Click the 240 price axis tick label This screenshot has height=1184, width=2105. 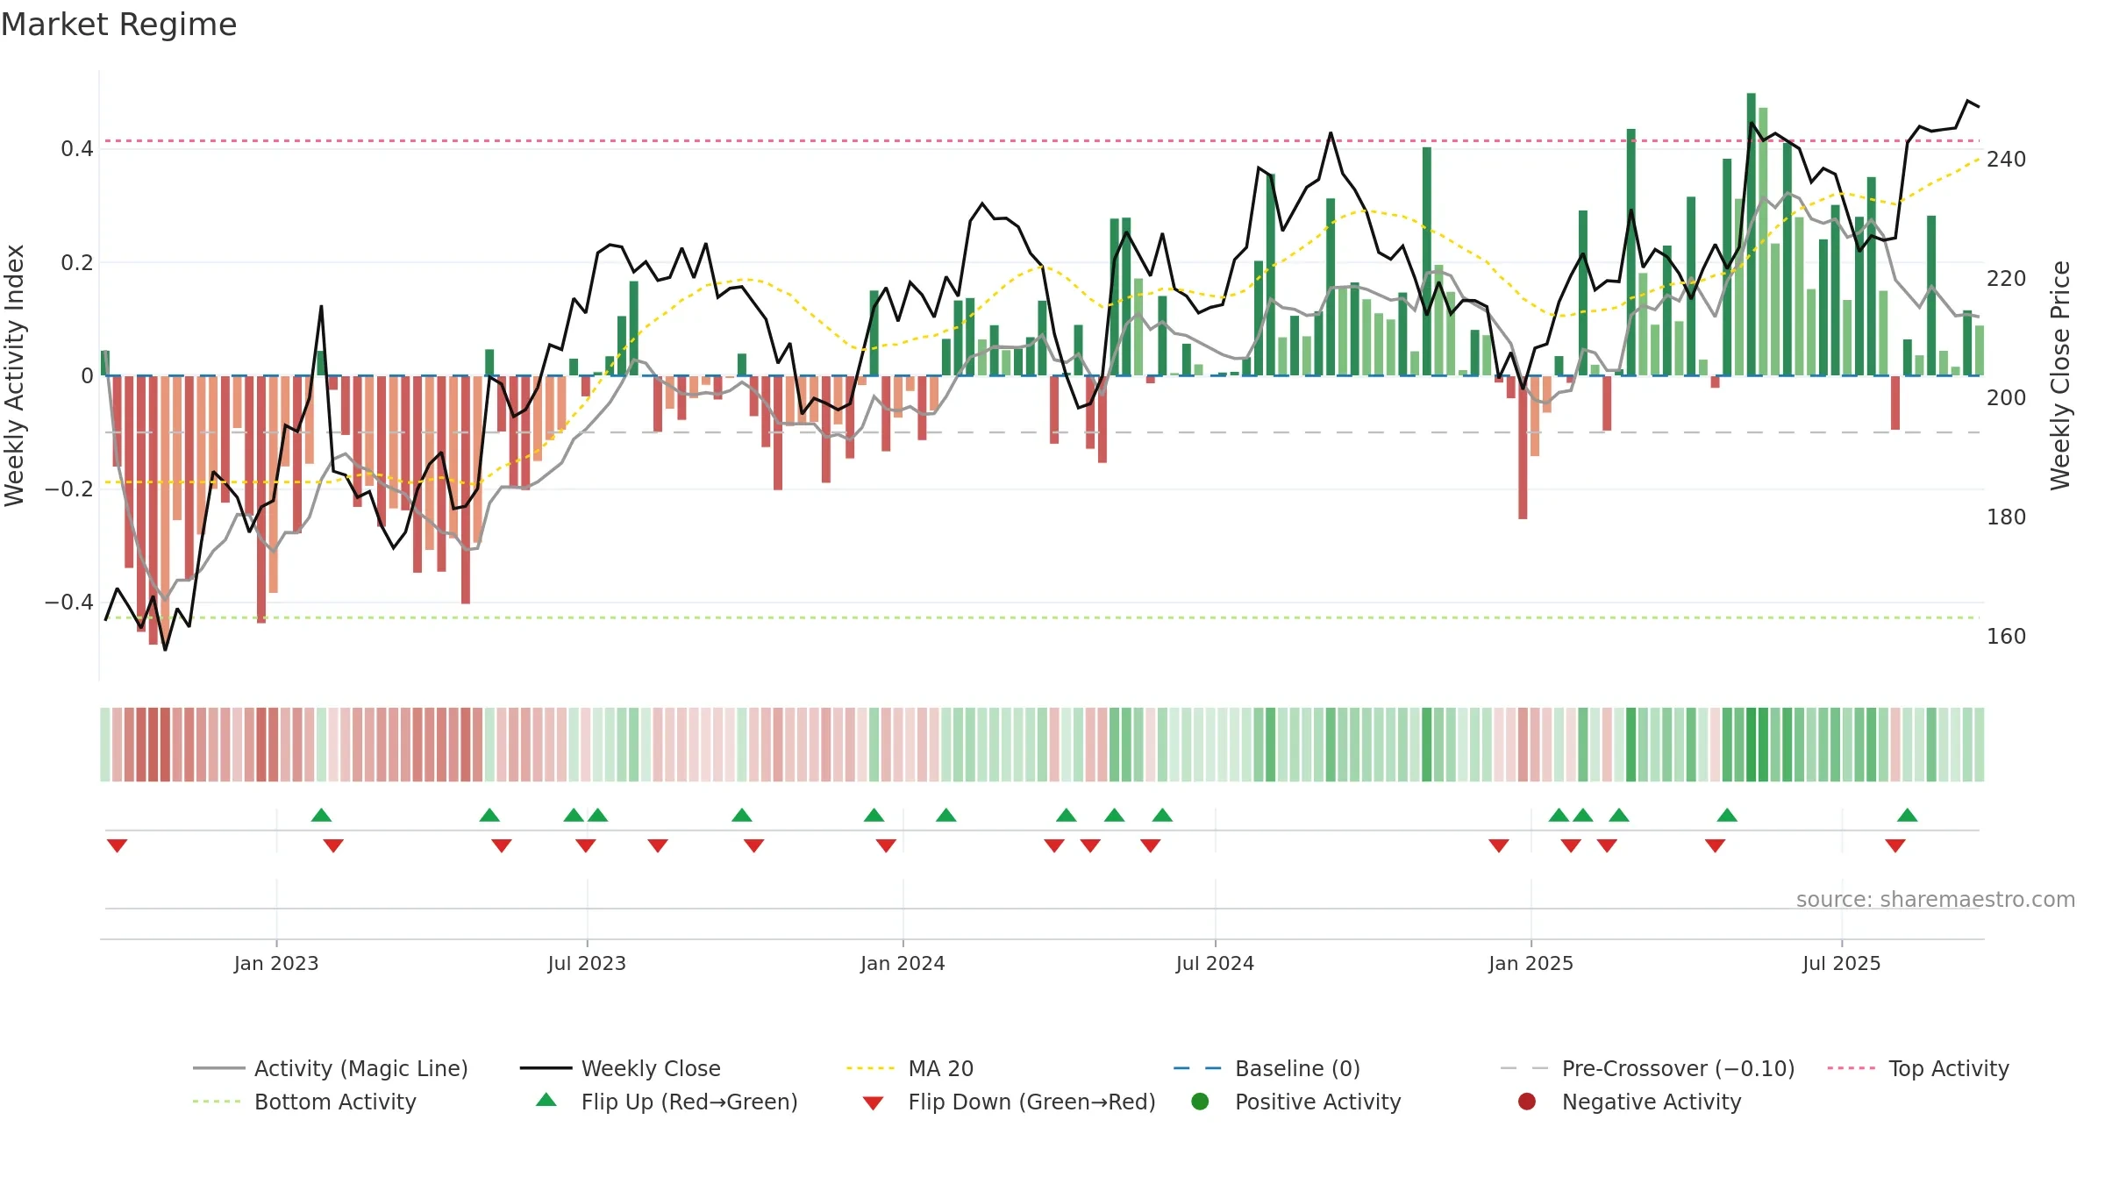pyautogui.click(x=2006, y=159)
